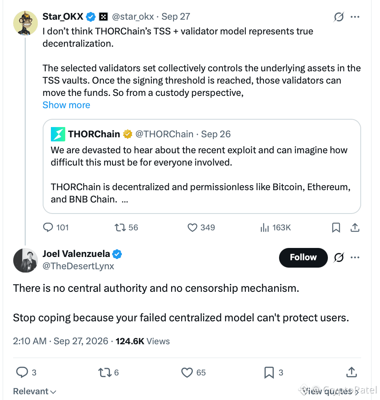Repost Joel Valenzuela's post with 6 reposts
This screenshot has height=400, width=380.
(x=105, y=373)
